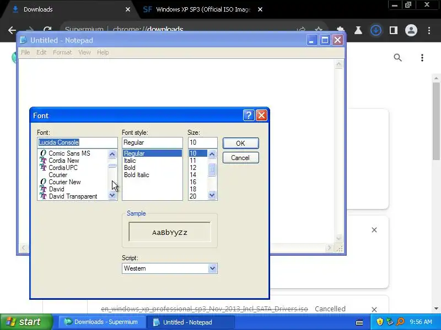This screenshot has width=441, height=330.
Task: Click the font list scrollbar thumb
Action: coord(112,166)
